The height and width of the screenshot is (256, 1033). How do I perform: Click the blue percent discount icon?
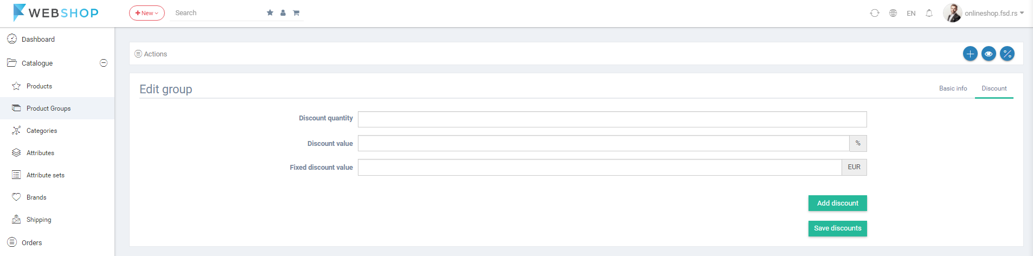tap(1007, 54)
